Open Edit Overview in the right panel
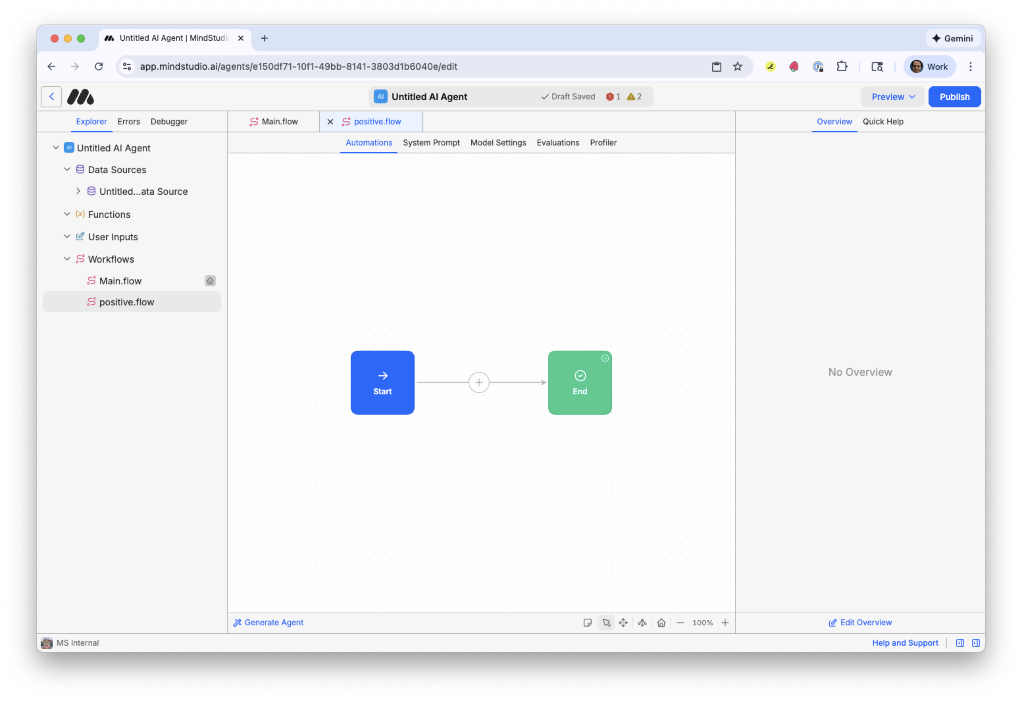 click(860, 622)
